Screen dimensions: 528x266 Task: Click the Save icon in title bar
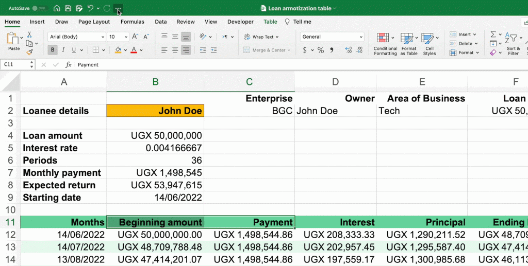(x=68, y=8)
